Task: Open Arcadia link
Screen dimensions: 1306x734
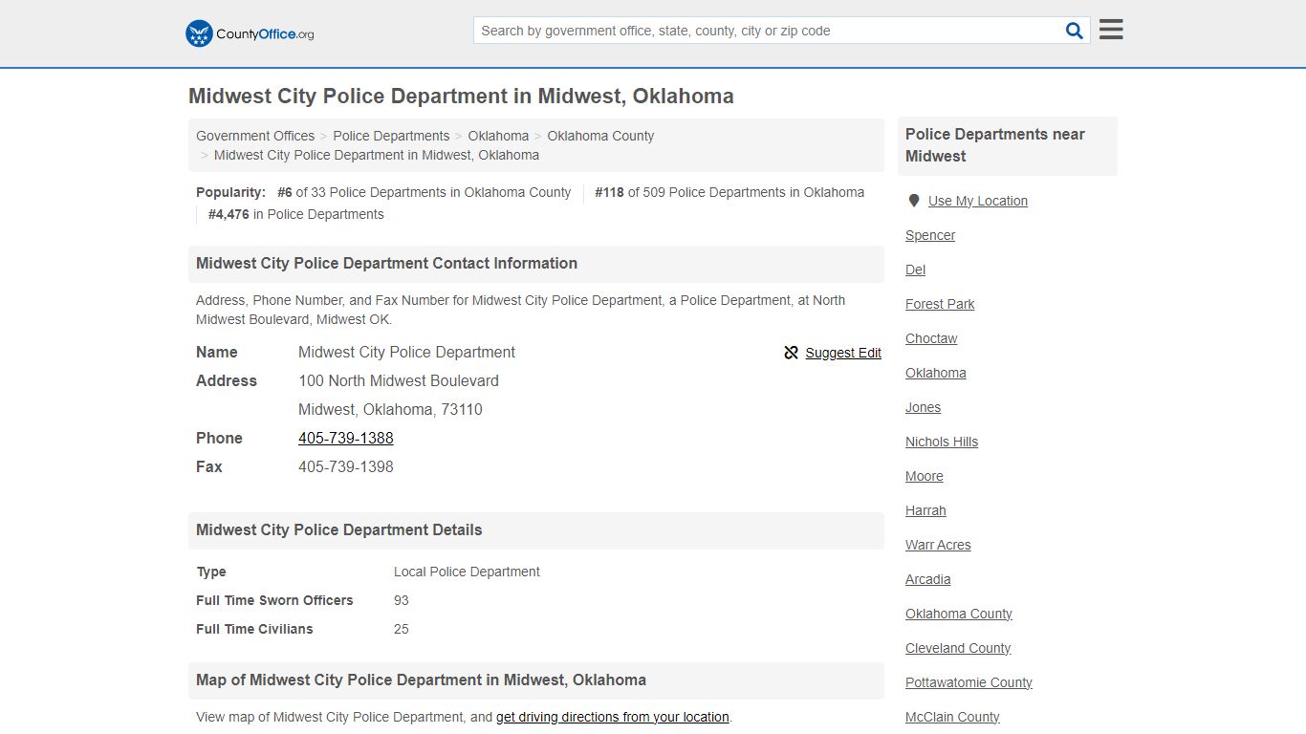Action: (x=928, y=579)
